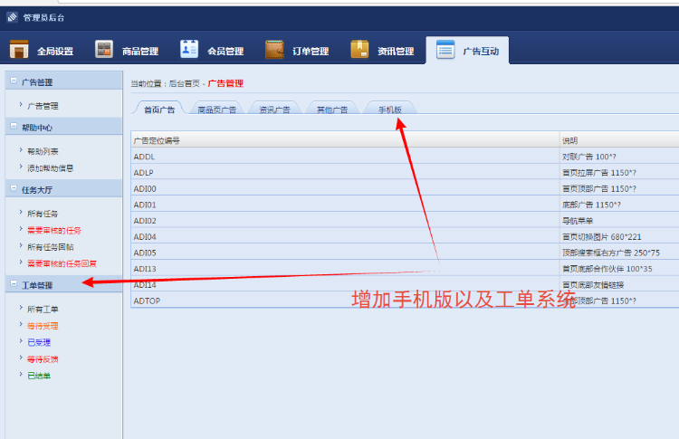The height and width of the screenshot is (439, 679).
Task: Click the 广告互动 list icon
Action: (445, 50)
